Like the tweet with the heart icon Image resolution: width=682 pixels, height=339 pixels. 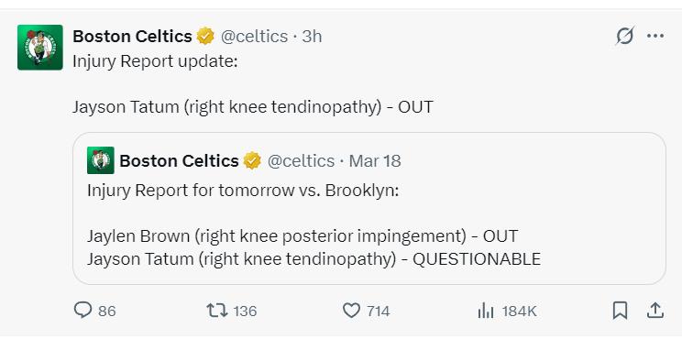[351, 311]
